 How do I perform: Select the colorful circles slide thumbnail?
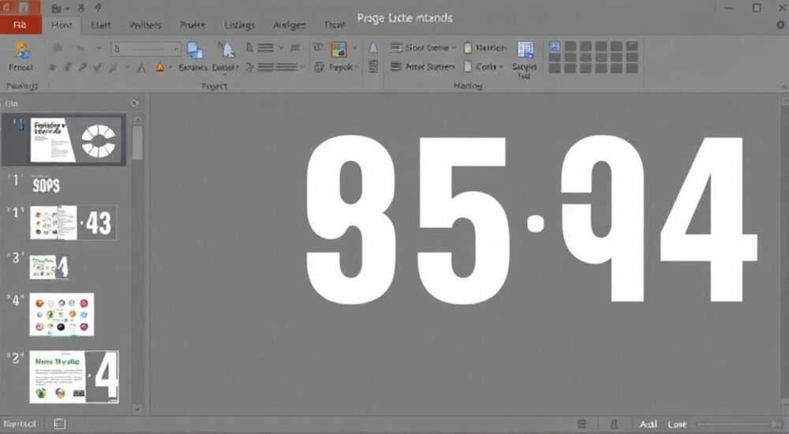coord(62,314)
